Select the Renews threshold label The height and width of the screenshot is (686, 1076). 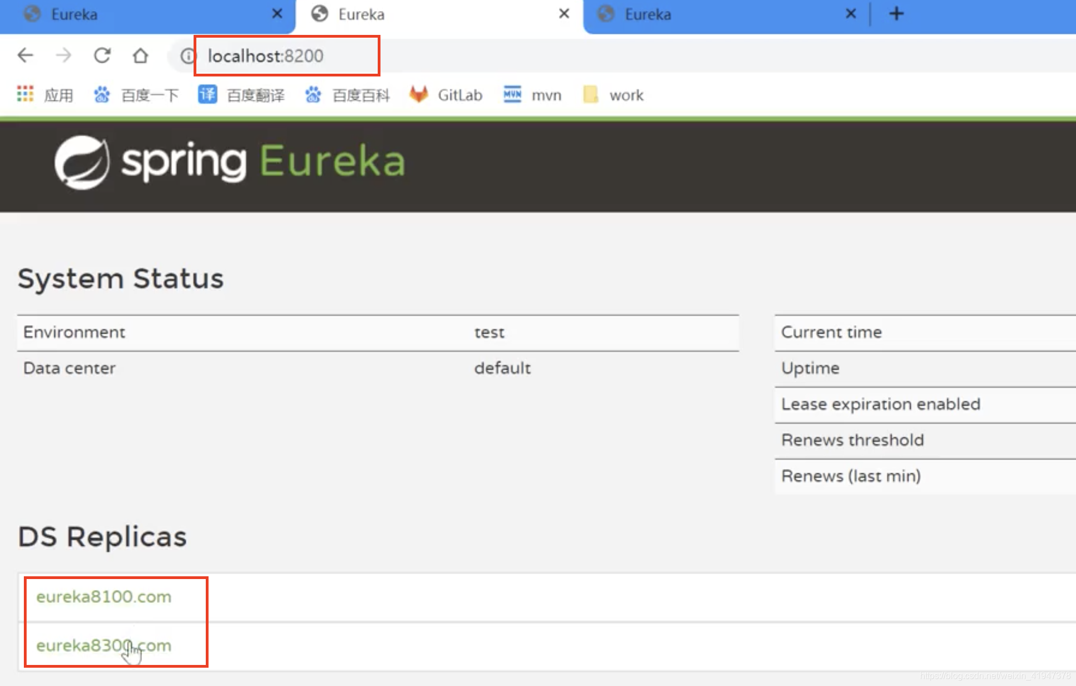[852, 440]
